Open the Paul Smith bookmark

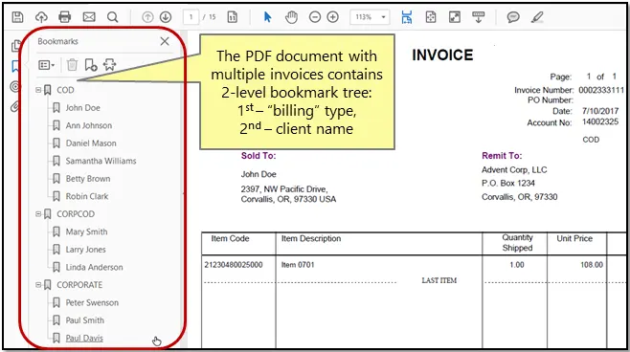(85, 320)
